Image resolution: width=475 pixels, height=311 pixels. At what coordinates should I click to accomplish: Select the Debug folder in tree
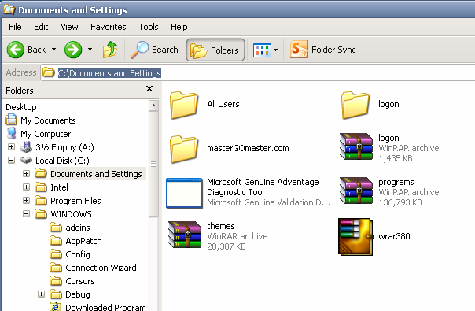(78, 294)
